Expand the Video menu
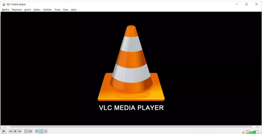The height and width of the screenshot is (134, 262). tap(37, 10)
